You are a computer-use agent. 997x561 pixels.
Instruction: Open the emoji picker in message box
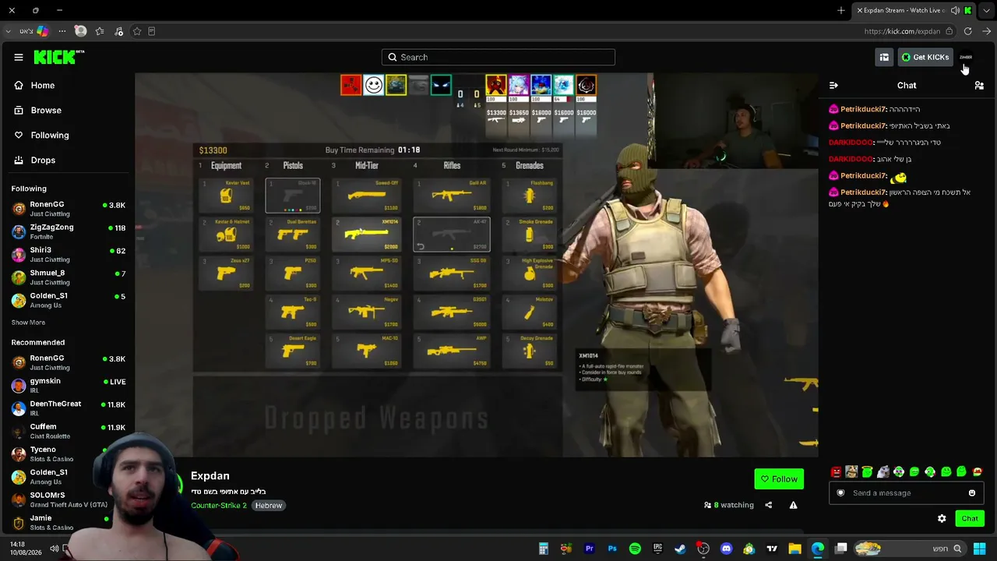pos(972,492)
